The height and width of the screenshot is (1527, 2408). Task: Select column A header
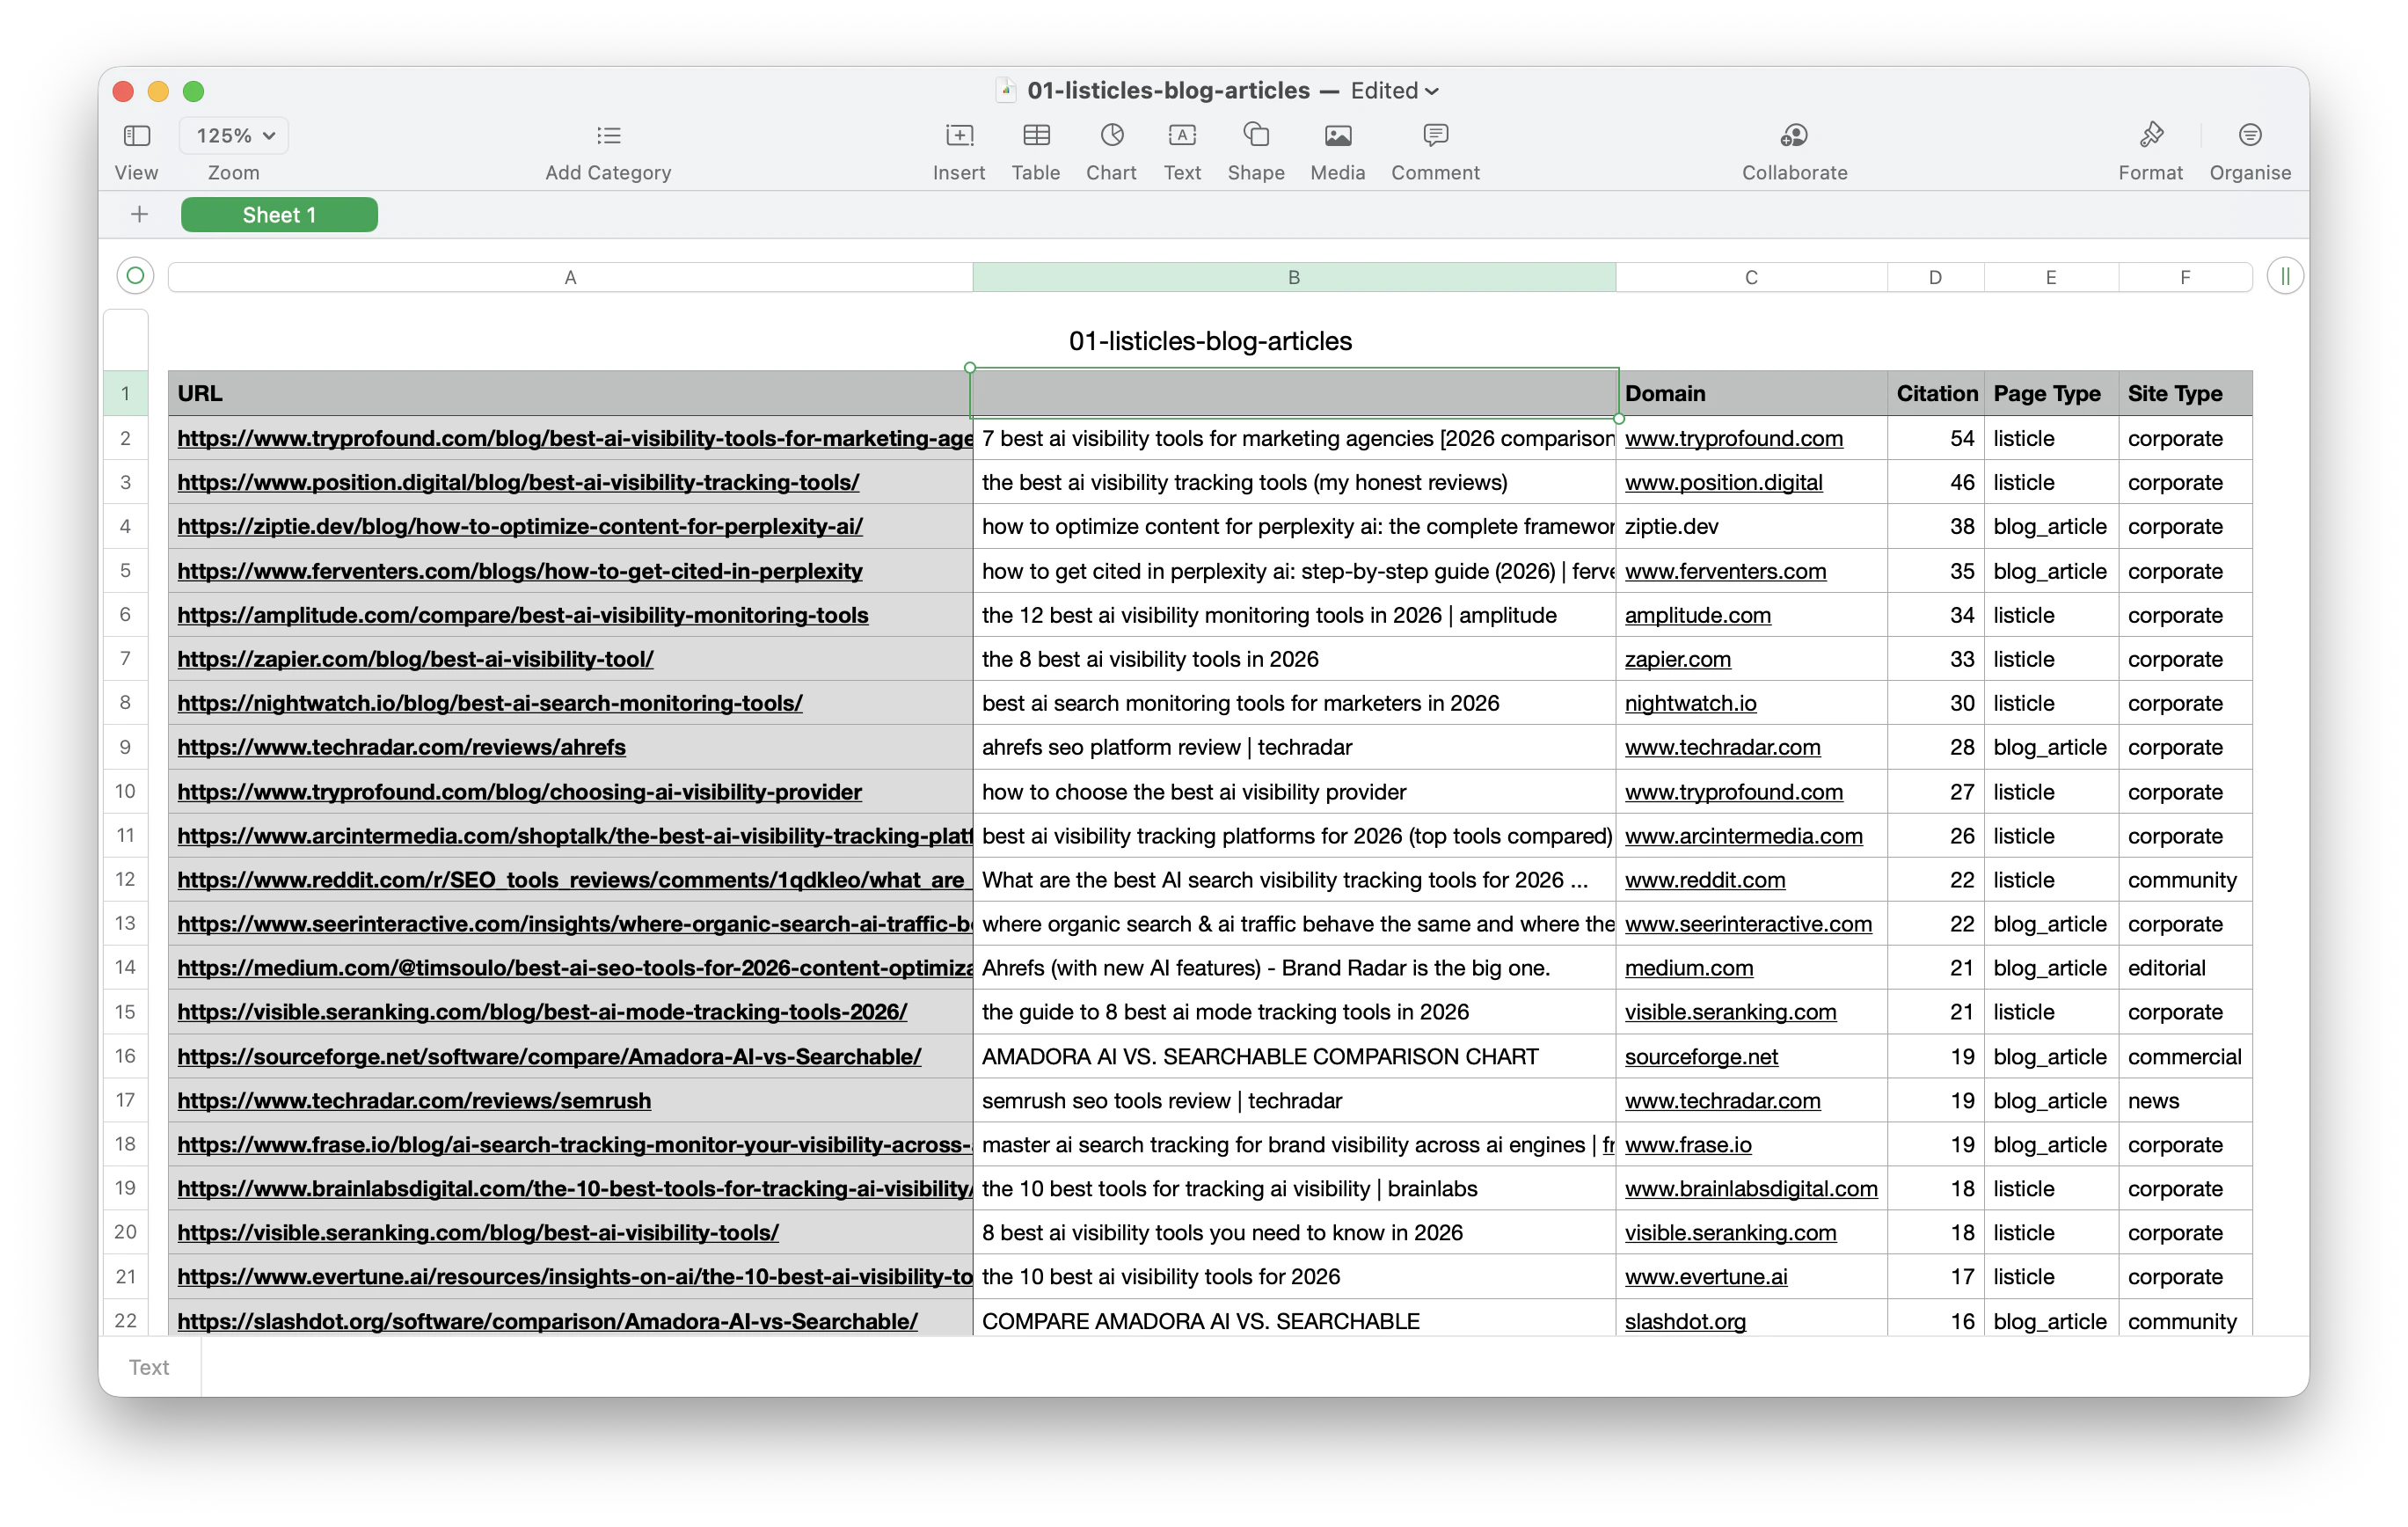coord(570,277)
